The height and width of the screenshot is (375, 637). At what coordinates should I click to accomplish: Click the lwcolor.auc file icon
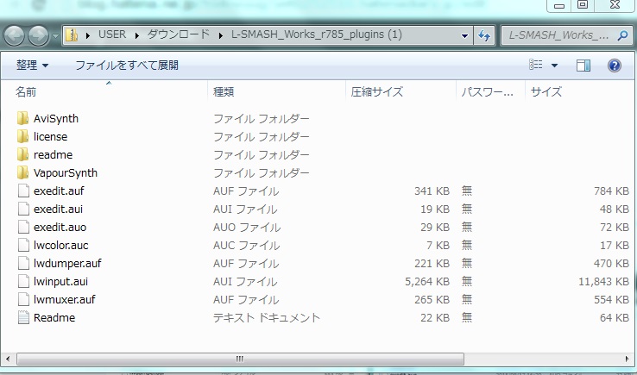click(23, 245)
